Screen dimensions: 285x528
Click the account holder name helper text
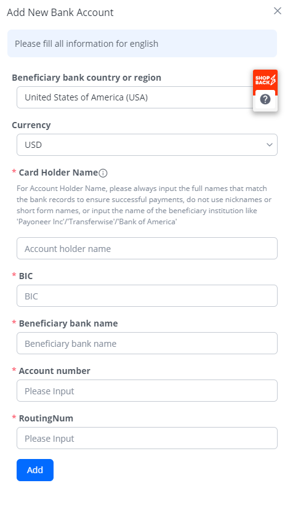point(144,205)
